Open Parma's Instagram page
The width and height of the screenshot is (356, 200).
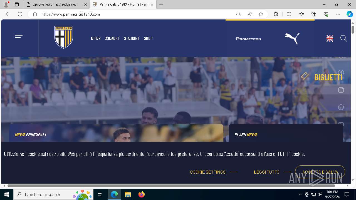pos(341,90)
